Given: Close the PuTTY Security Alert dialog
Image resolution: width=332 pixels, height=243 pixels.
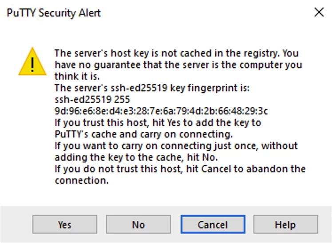Looking at the screenshot, I should point(319,12).
